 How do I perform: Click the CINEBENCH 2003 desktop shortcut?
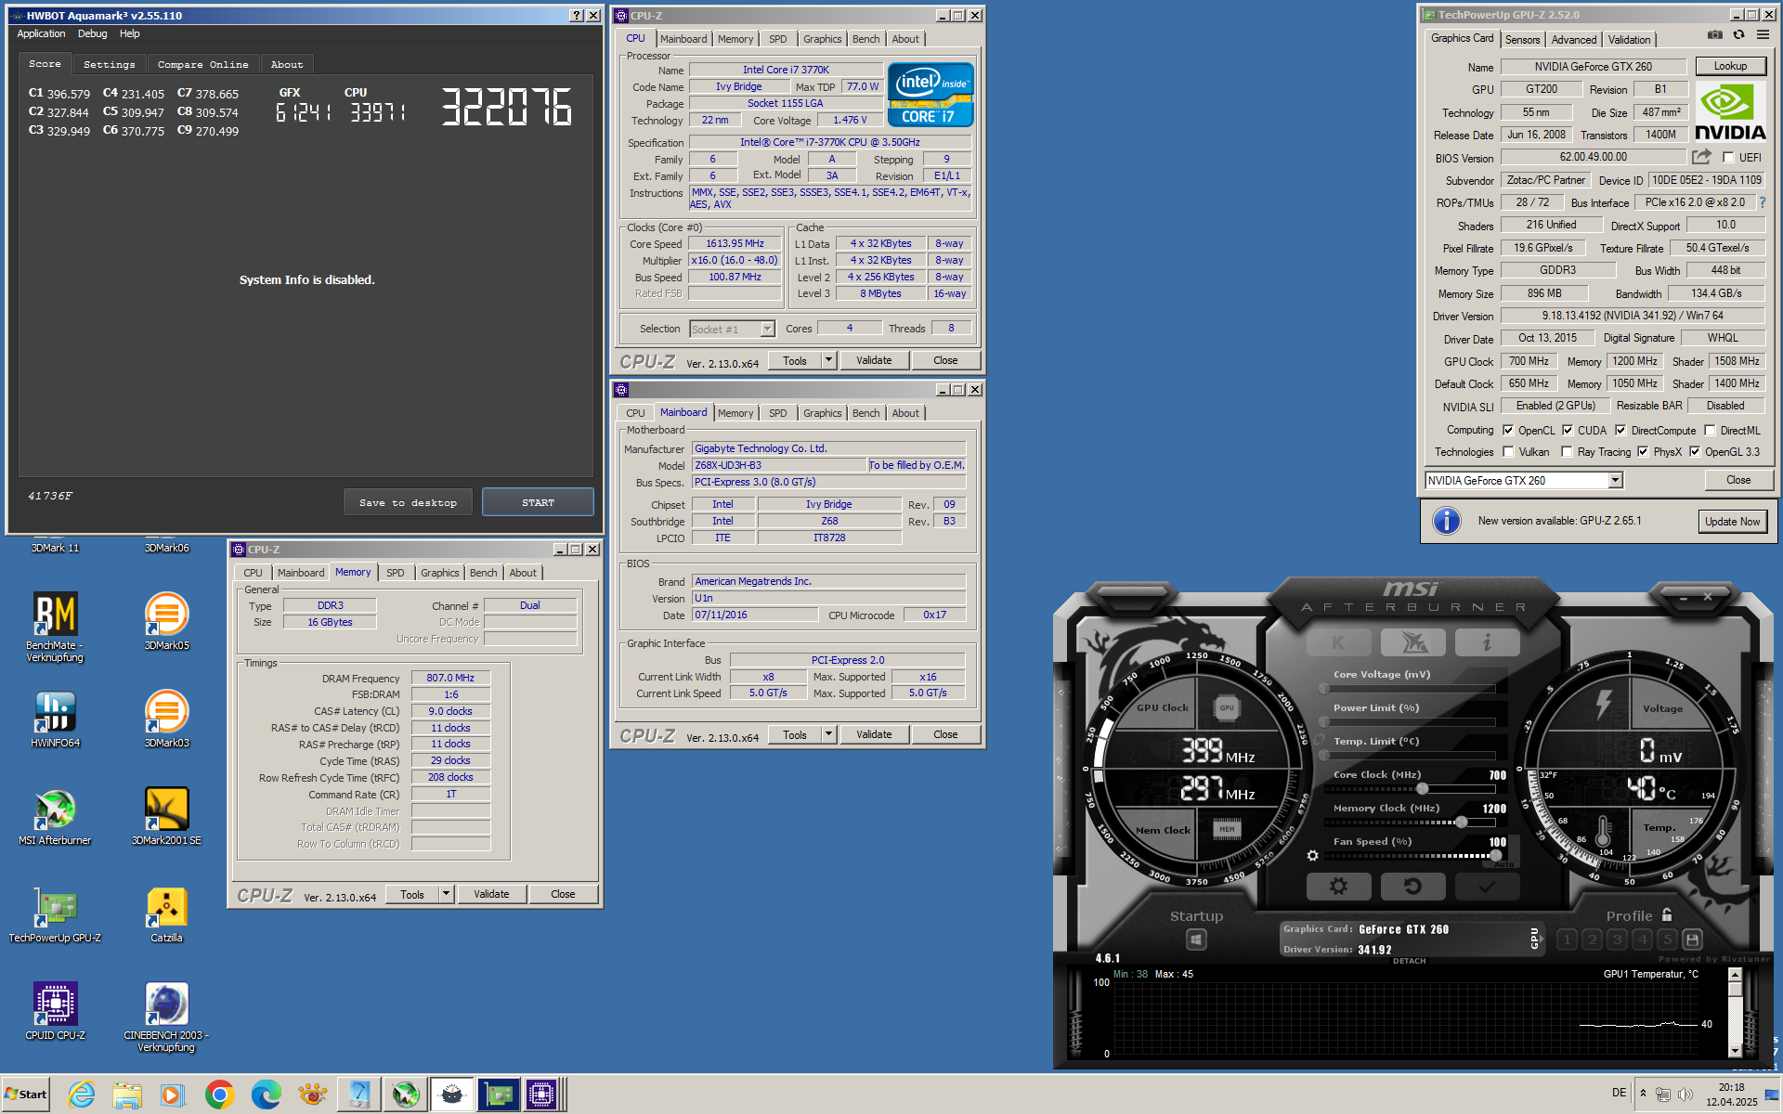pyautogui.click(x=167, y=1017)
